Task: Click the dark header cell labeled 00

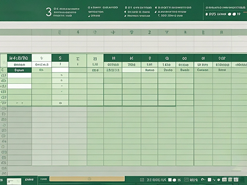Action: 185,58
